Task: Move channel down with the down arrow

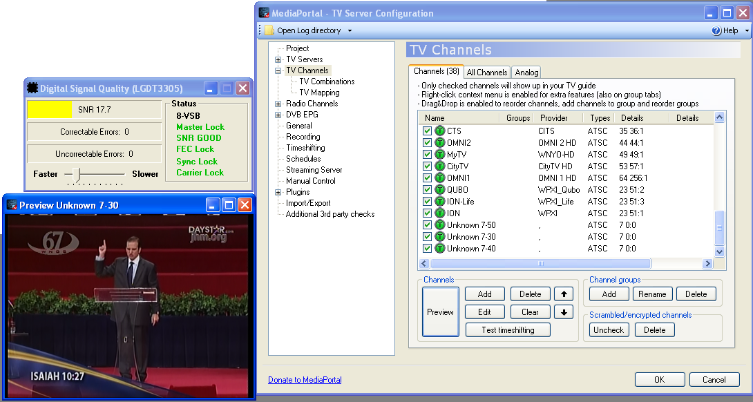Action: pos(564,312)
